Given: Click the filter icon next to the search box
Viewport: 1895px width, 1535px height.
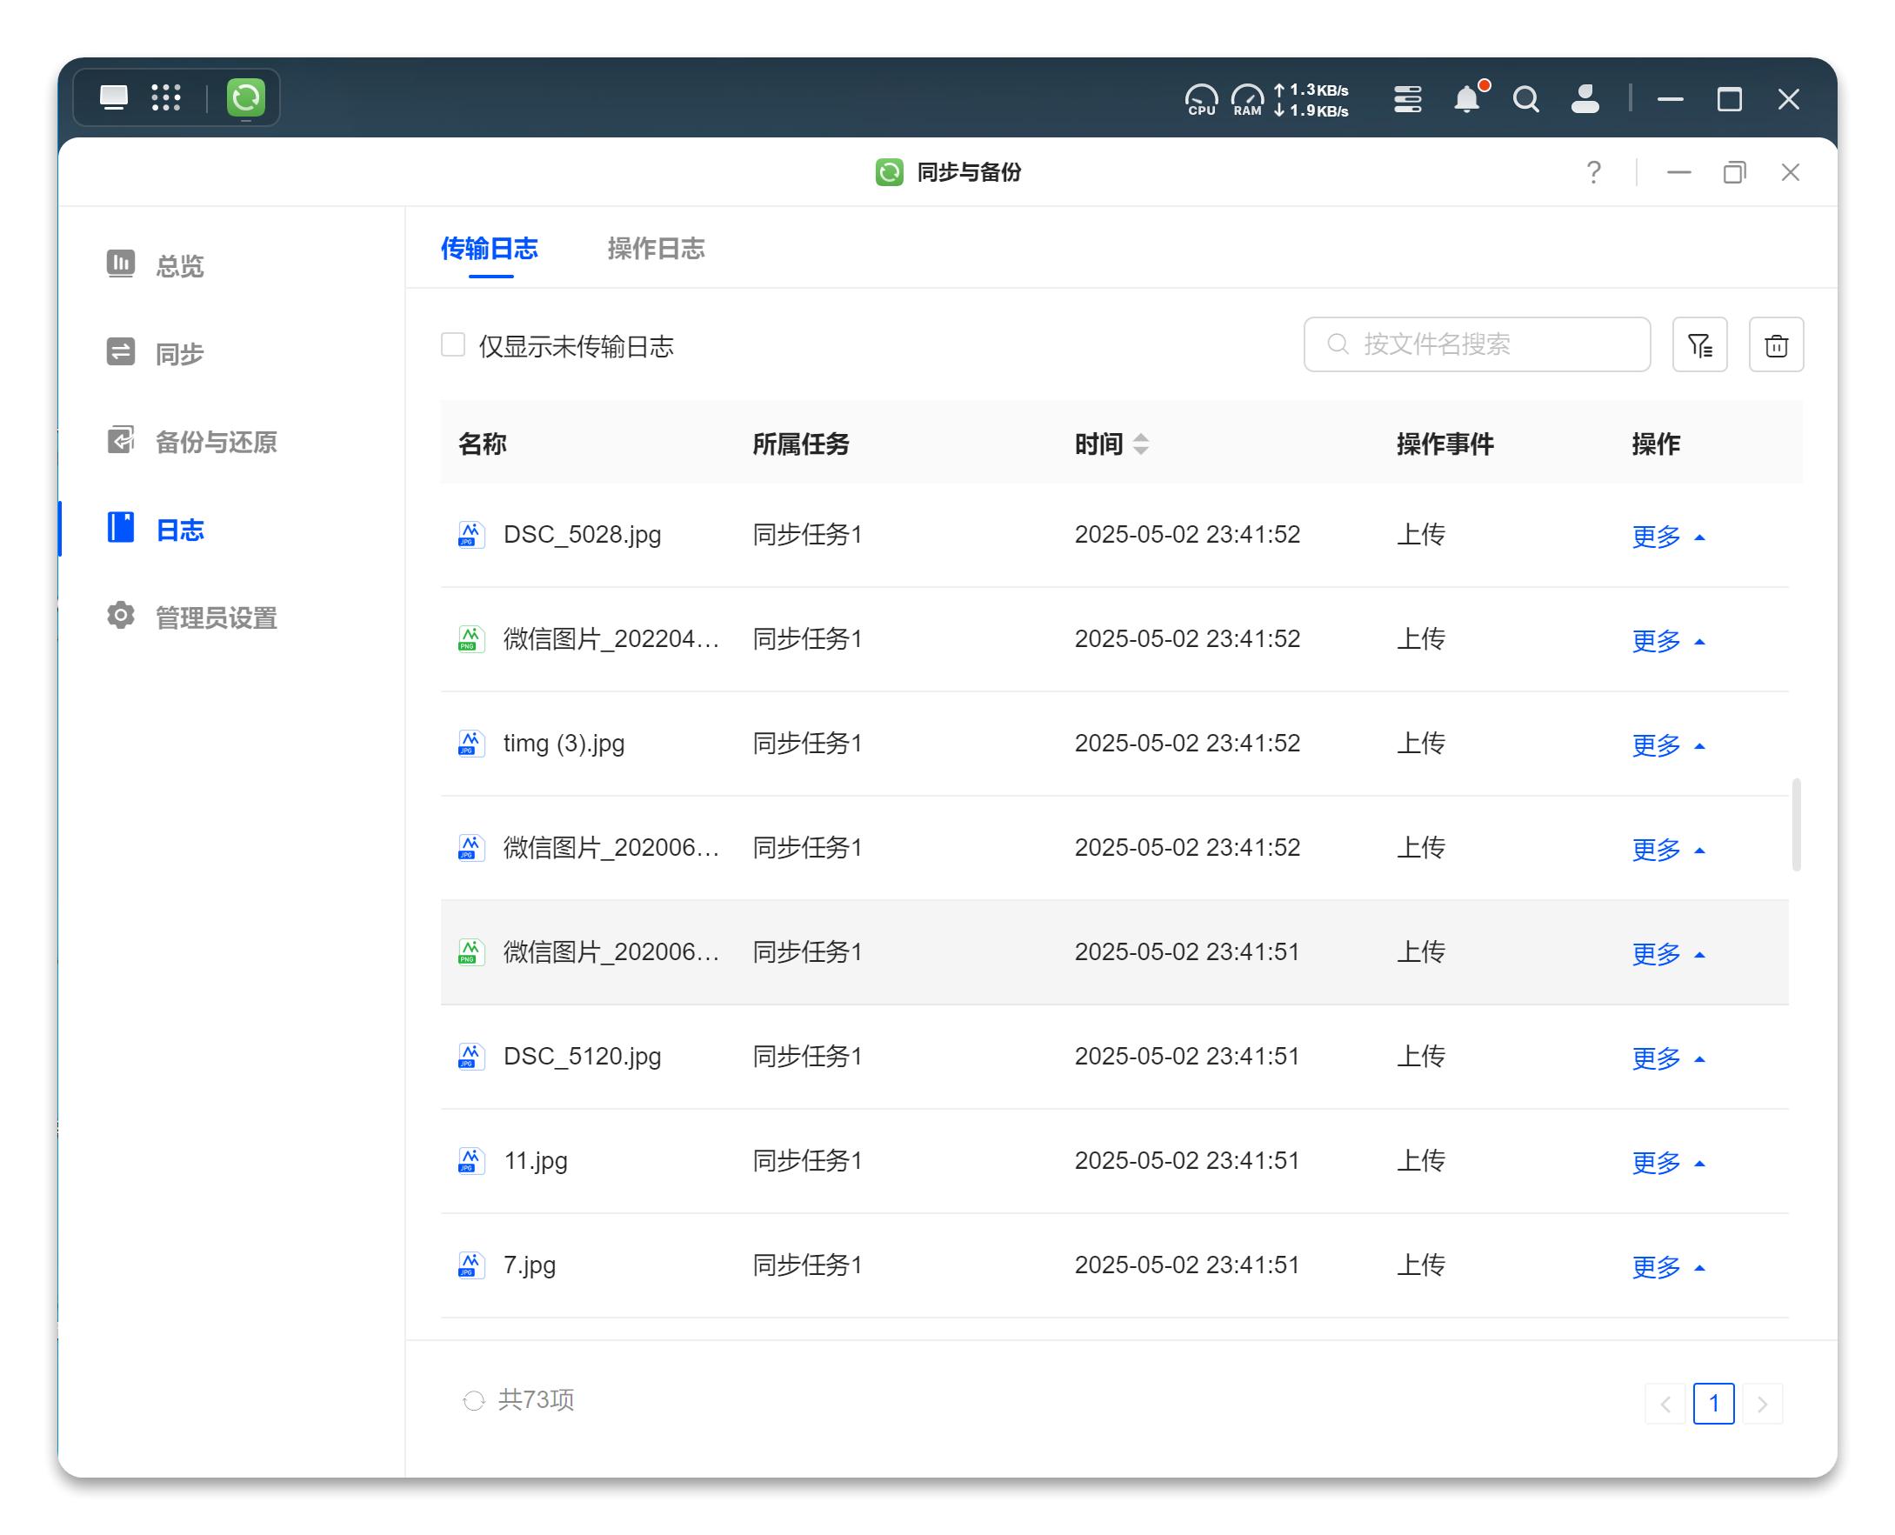Looking at the screenshot, I should [1698, 345].
